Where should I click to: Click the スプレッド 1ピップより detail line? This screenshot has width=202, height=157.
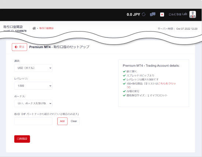[140, 76]
